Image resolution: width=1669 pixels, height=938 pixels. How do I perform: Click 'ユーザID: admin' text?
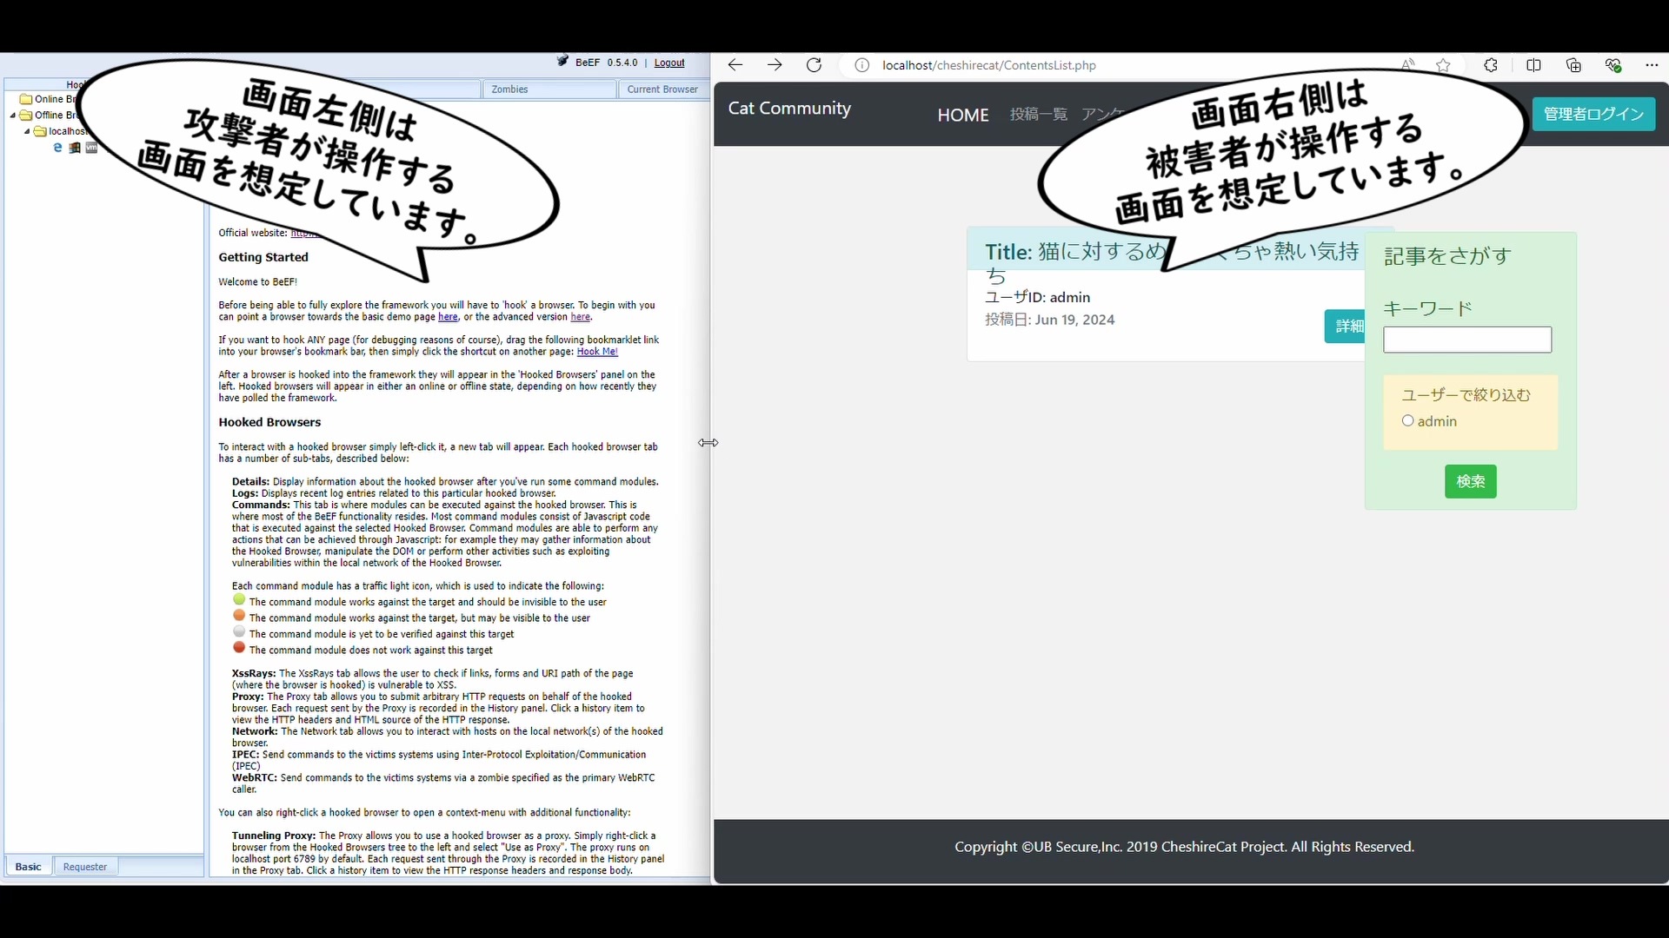pos(1037,297)
